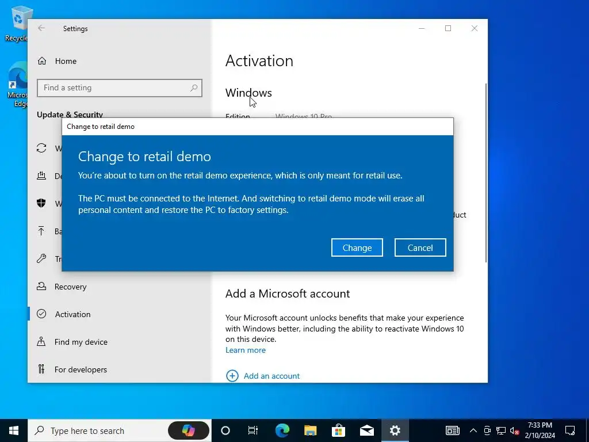Click the muted volume tray icon
Image resolution: width=589 pixels, height=442 pixels.
[x=514, y=430]
